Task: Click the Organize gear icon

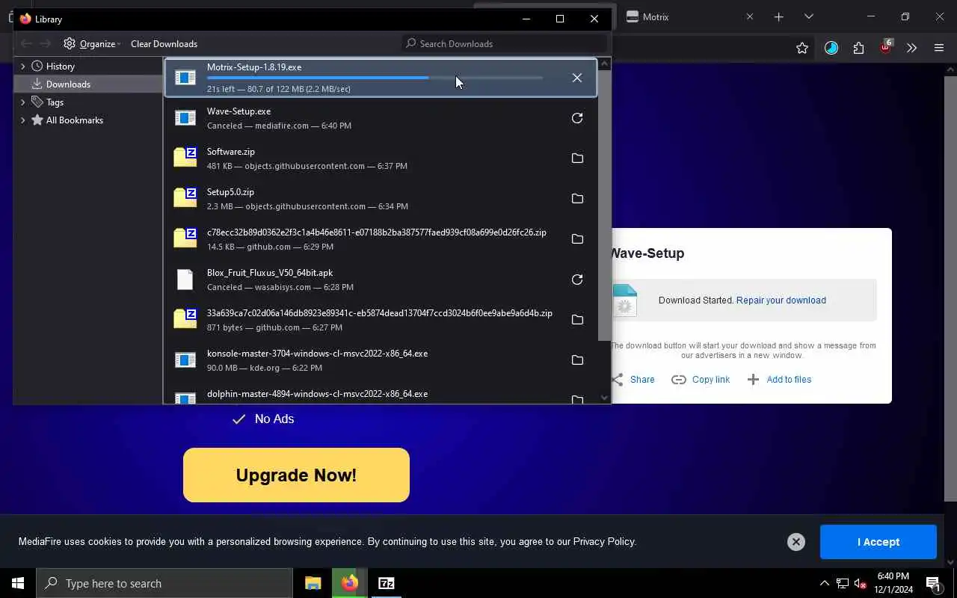Action: point(70,43)
